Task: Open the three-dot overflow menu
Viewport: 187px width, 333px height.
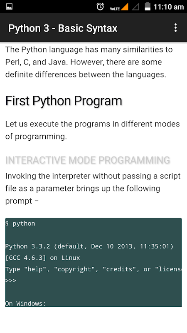Action: (x=175, y=28)
